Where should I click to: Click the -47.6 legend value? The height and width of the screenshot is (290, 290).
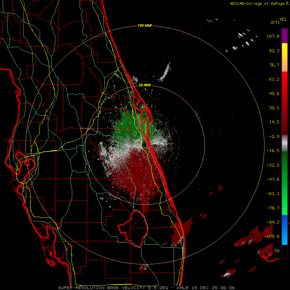click(273, 179)
